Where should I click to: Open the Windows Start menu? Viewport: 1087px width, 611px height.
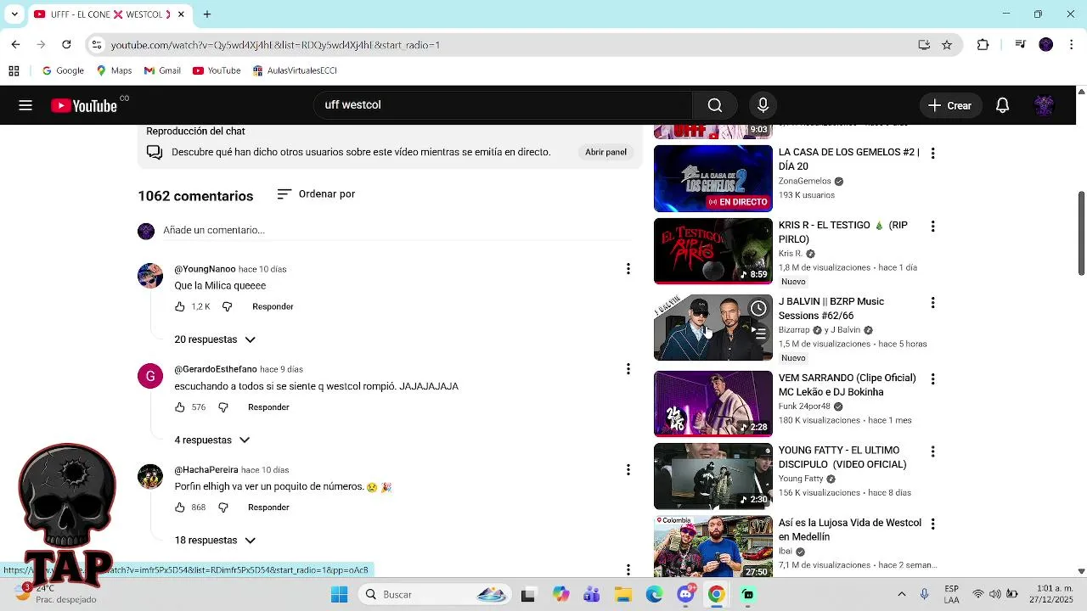tap(339, 595)
